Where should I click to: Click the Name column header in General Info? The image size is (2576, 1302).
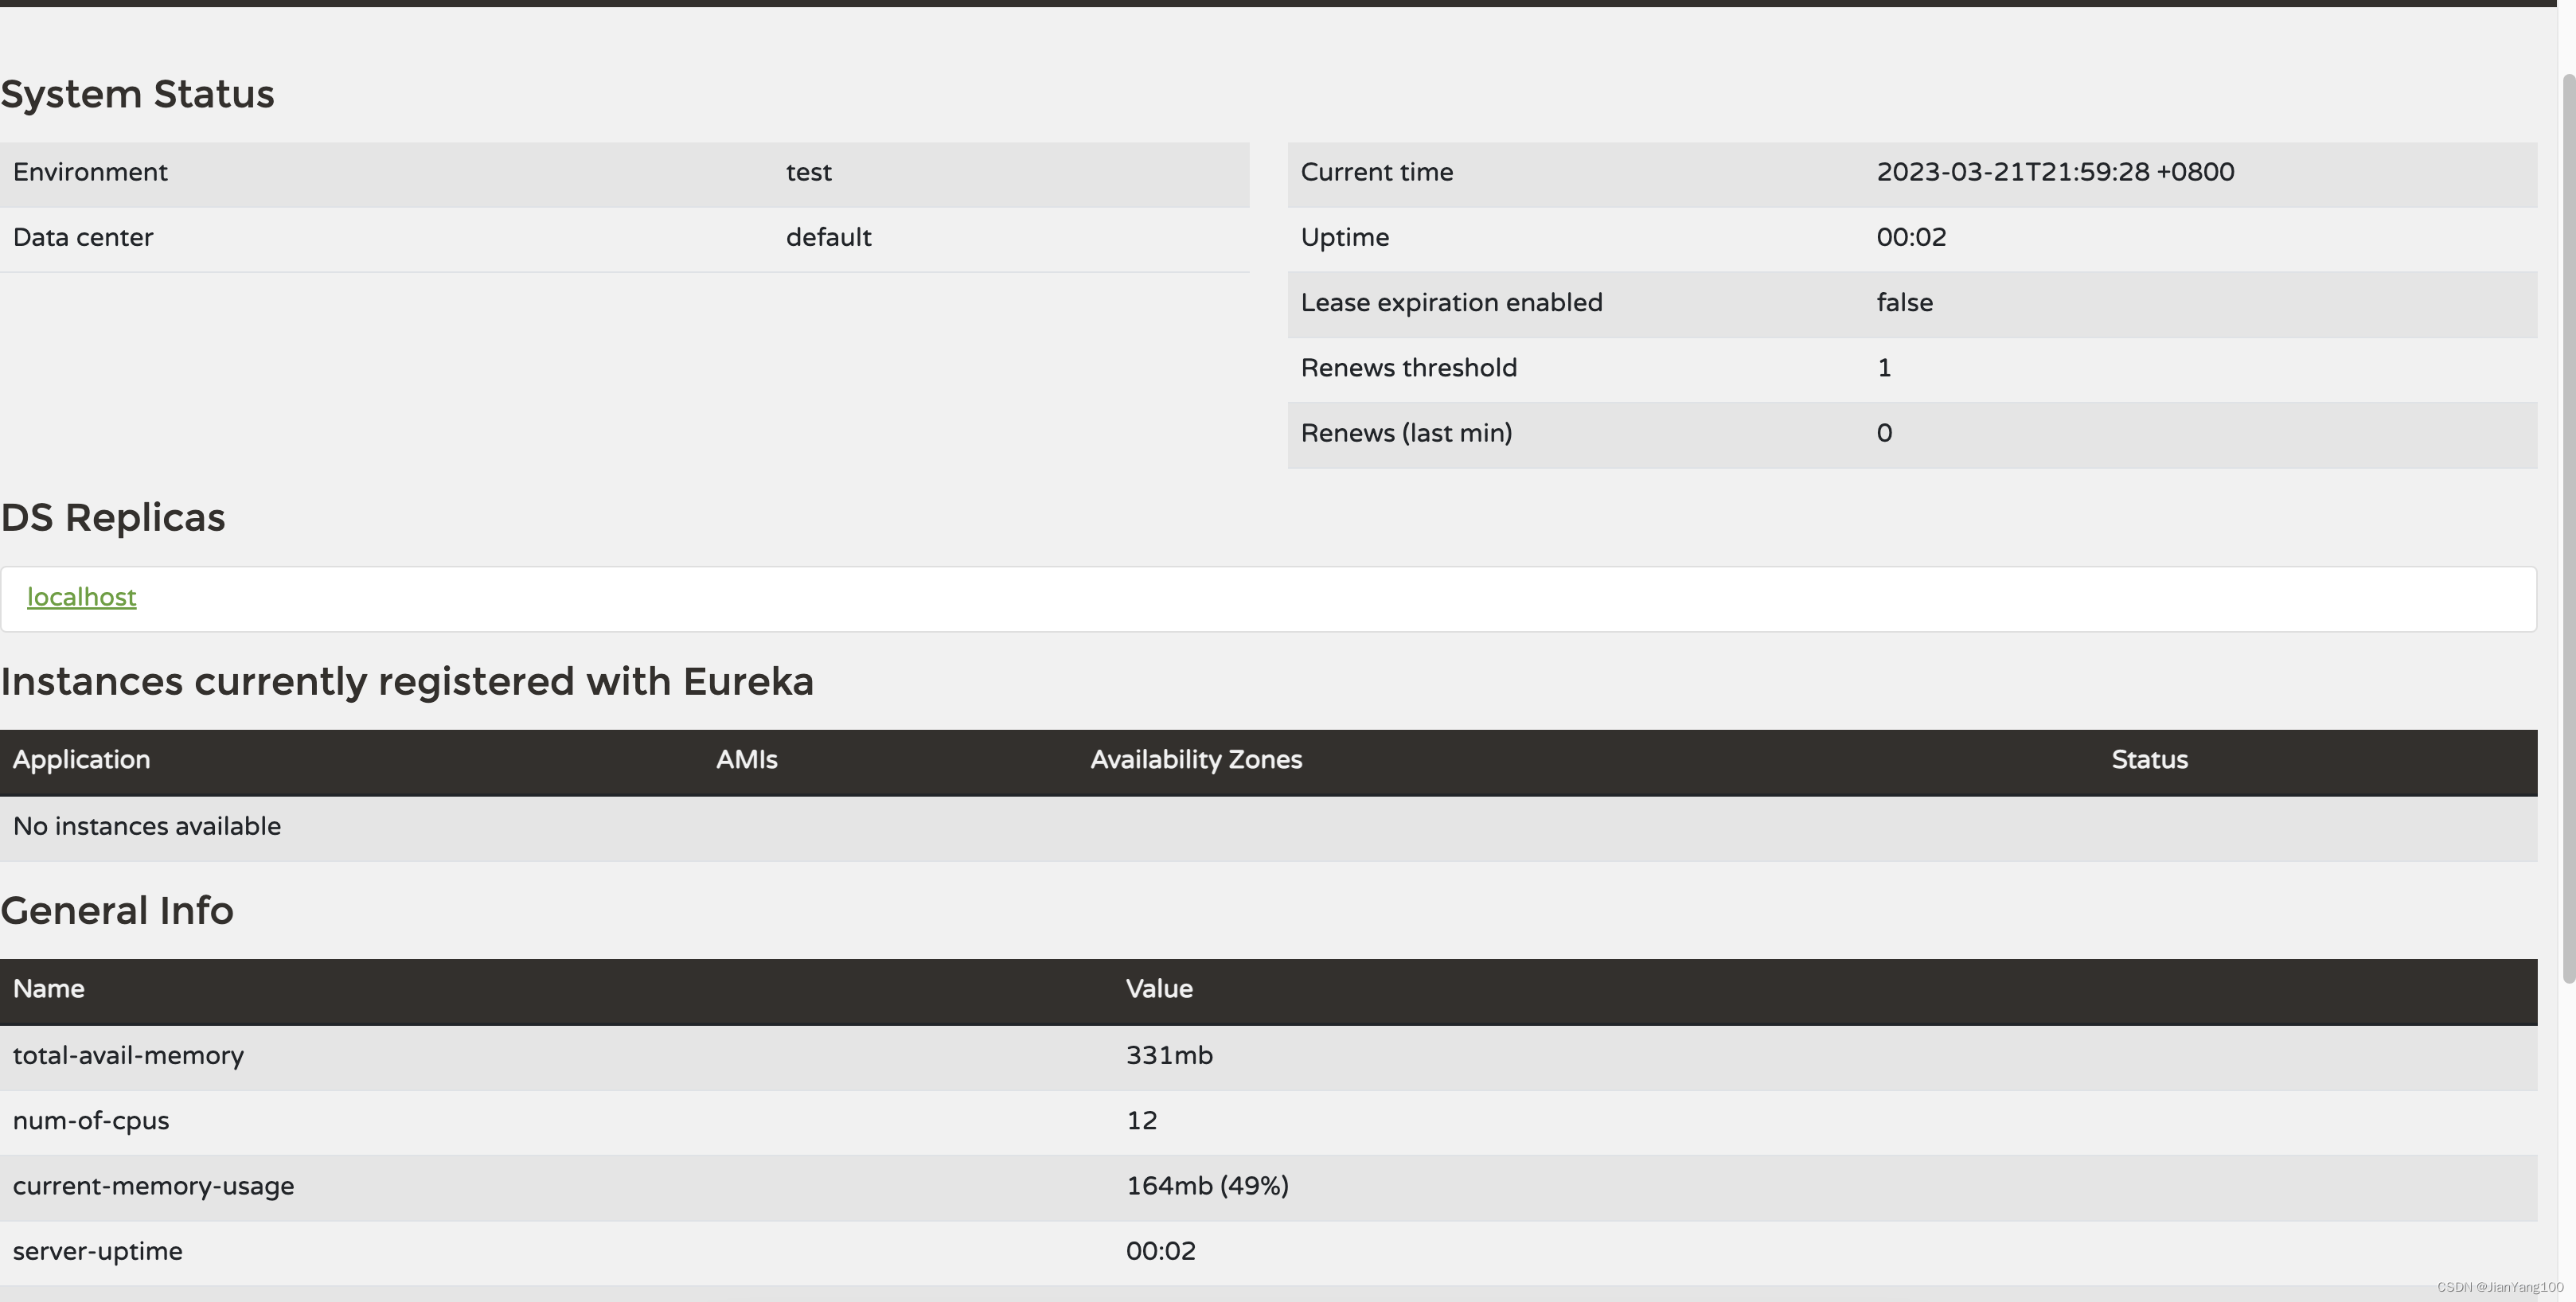point(48,989)
